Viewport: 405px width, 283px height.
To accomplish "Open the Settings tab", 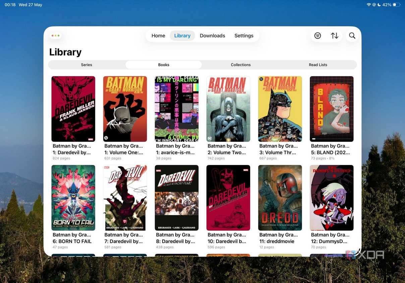I will tap(244, 36).
